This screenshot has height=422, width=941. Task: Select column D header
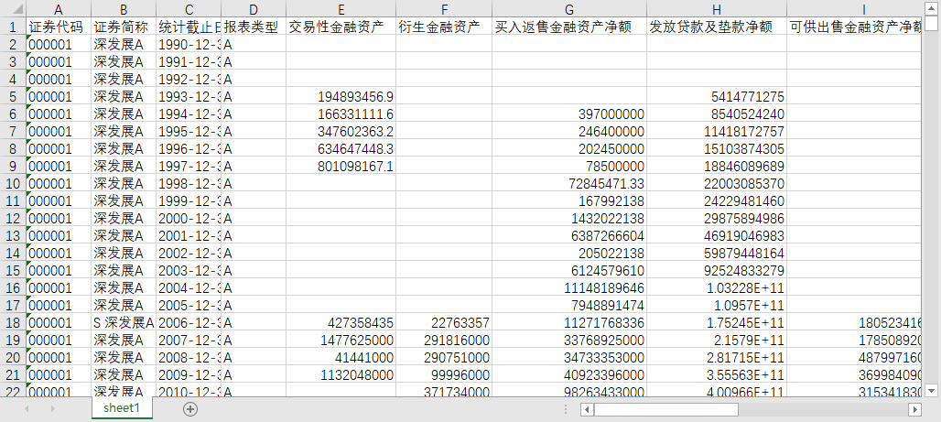click(254, 9)
